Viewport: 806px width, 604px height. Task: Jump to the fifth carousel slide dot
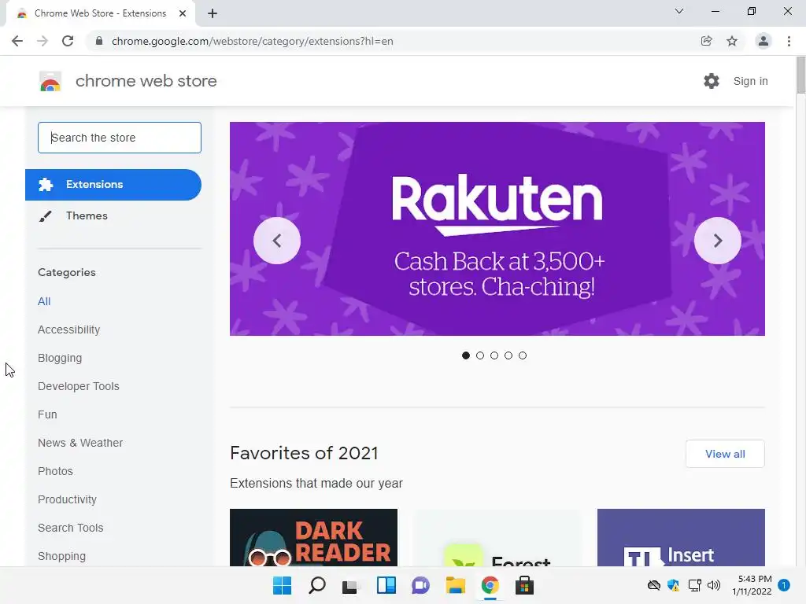523,355
